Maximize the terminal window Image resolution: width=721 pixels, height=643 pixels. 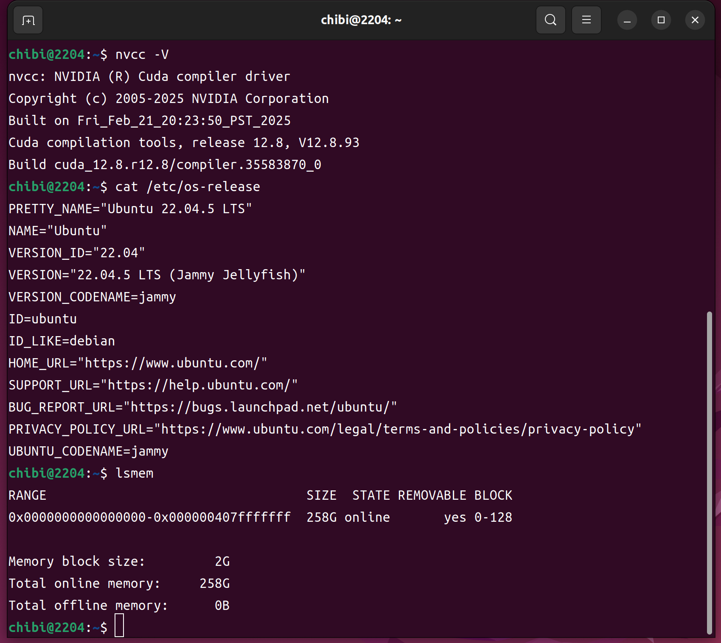pyautogui.click(x=661, y=20)
